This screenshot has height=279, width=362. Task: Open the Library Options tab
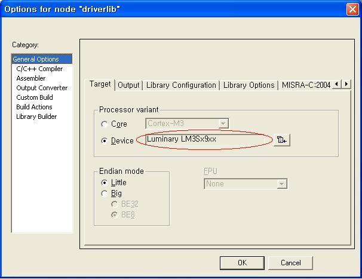(249, 85)
